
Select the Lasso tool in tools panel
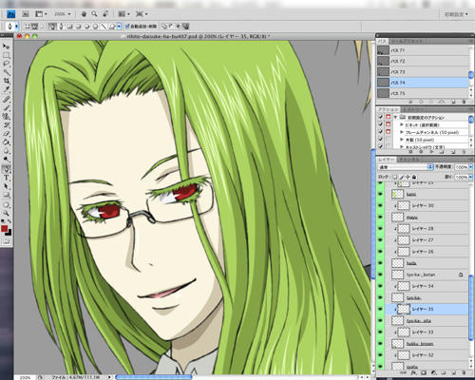pyautogui.click(x=7, y=64)
